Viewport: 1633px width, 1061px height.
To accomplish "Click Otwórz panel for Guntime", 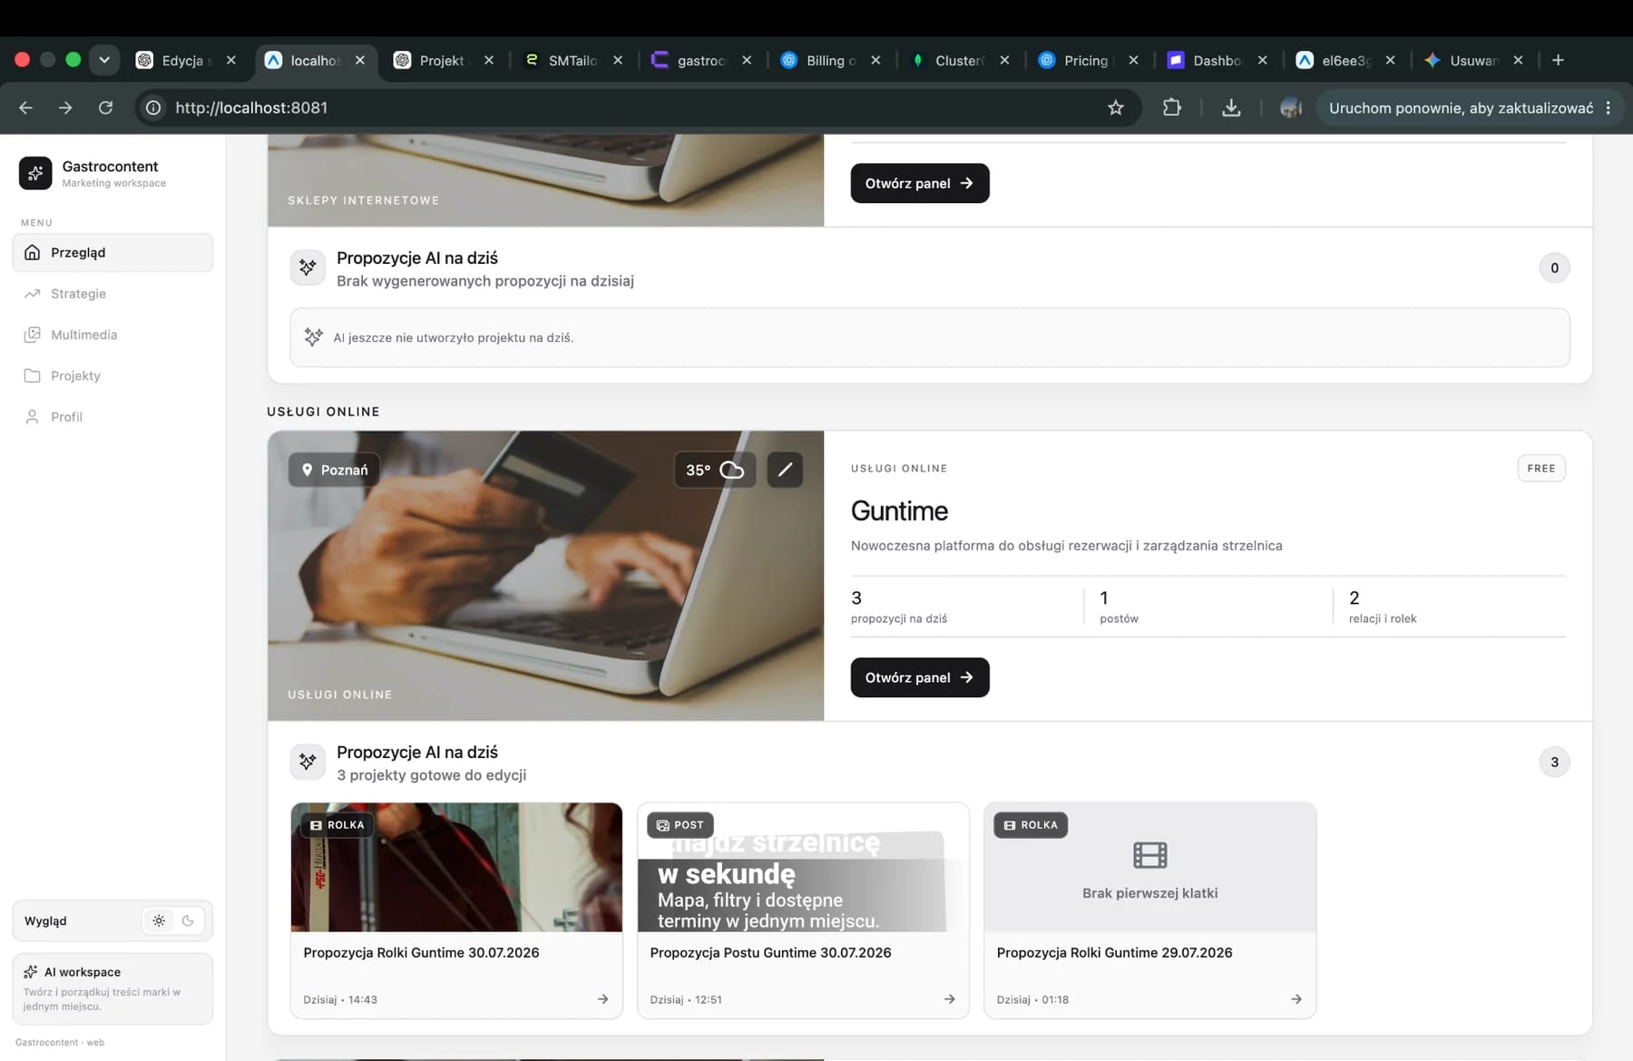I will (x=919, y=677).
